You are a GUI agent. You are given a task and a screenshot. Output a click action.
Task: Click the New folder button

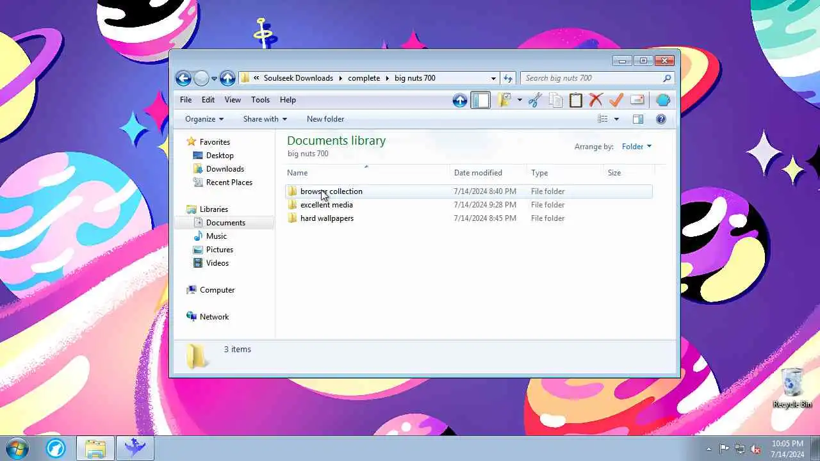click(325, 119)
